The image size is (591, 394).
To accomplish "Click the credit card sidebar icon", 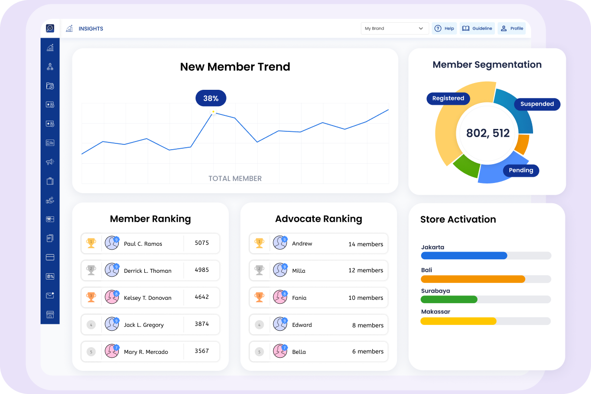I will click(x=50, y=257).
